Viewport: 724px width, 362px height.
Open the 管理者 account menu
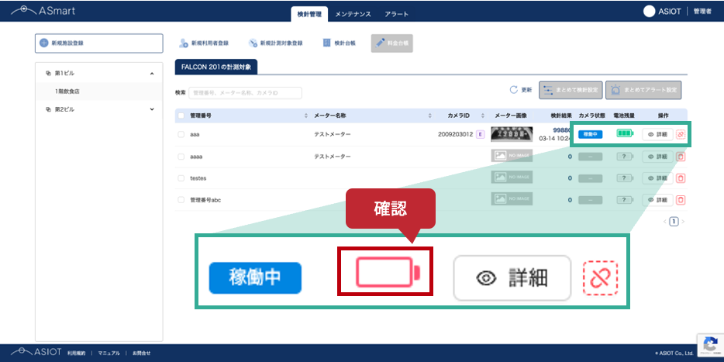tap(702, 12)
